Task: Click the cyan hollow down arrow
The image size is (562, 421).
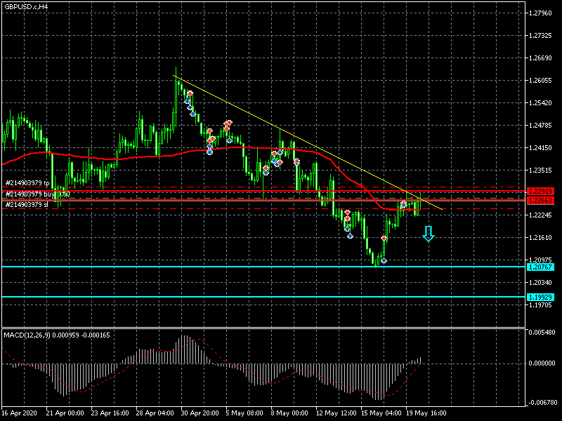Action: 429,234
